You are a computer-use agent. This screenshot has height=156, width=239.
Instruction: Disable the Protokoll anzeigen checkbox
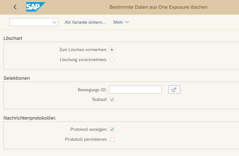click(112, 129)
